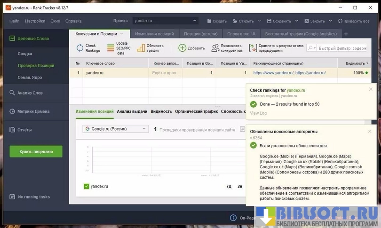The image size is (381, 228).
Task: Open the Отчёты section in sidebar
Action: [24, 129]
